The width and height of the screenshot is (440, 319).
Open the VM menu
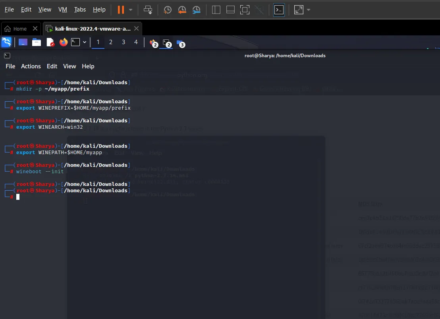click(x=62, y=10)
